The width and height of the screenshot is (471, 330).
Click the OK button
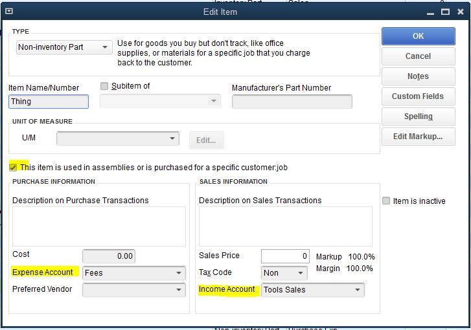[418, 36]
